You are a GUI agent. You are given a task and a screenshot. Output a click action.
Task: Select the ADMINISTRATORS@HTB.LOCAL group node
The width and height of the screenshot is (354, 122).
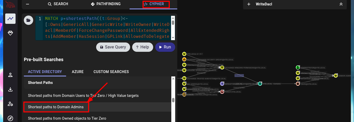[298, 73]
